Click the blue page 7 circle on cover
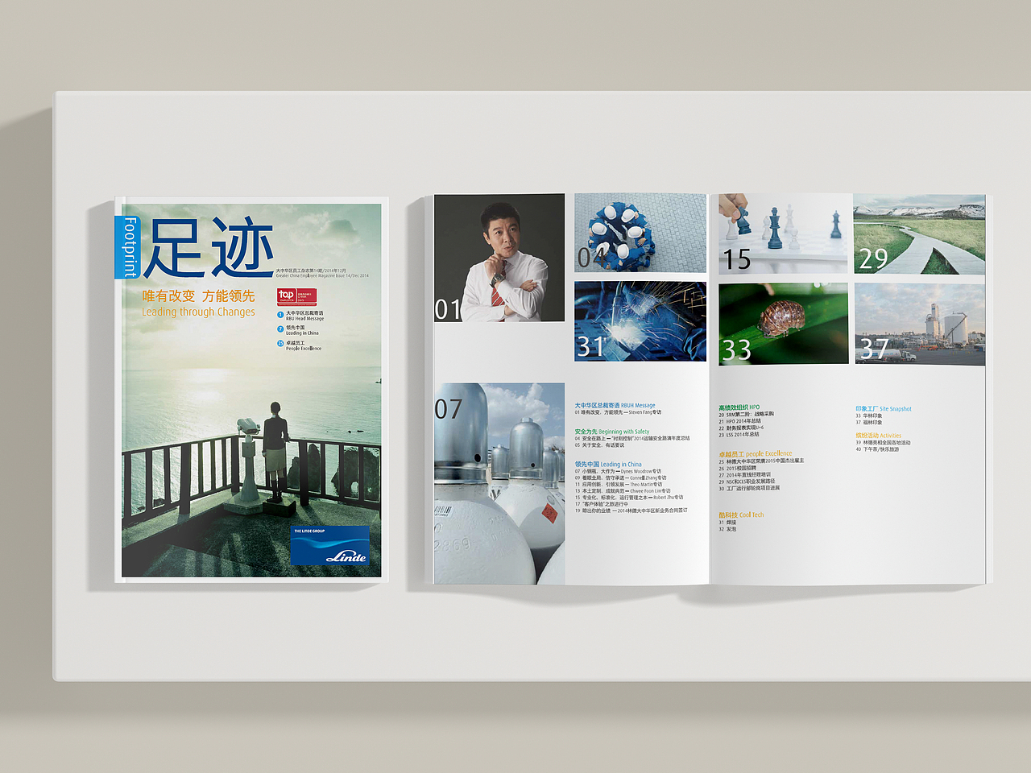1031x773 pixels. 280,329
